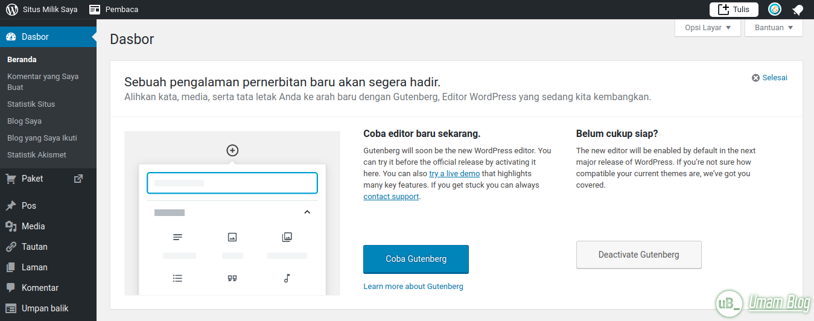Open the notifications bell icon
This screenshot has height=321, width=814.
pyautogui.click(x=798, y=10)
